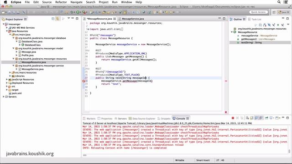Terminate the console process with the red stop icon

click(x=233, y=118)
